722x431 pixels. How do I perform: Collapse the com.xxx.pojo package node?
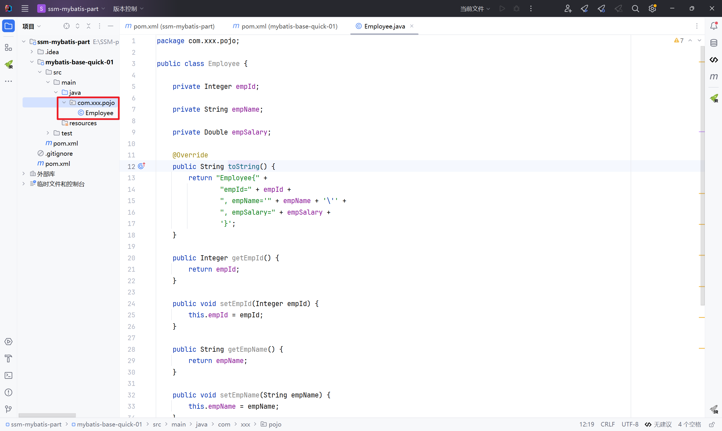(x=64, y=102)
